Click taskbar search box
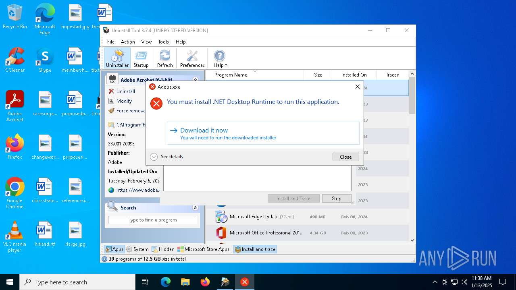Viewport: 516px width, 290px height. pos(77,282)
